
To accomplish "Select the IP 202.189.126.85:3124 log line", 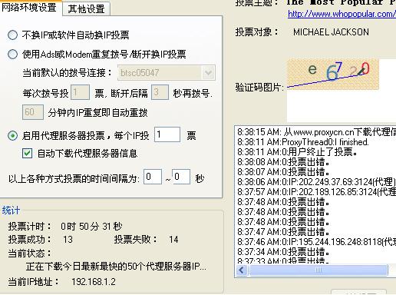I will (x=316, y=192).
